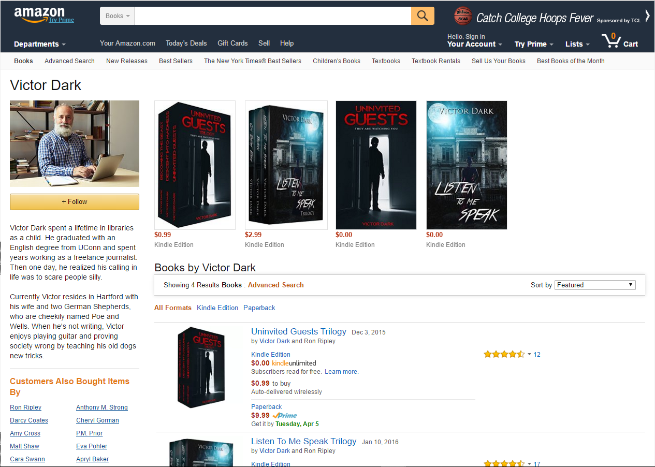655x467 pixels.
Task: Click the Sell nav link
Action: [x=264, y=43]
